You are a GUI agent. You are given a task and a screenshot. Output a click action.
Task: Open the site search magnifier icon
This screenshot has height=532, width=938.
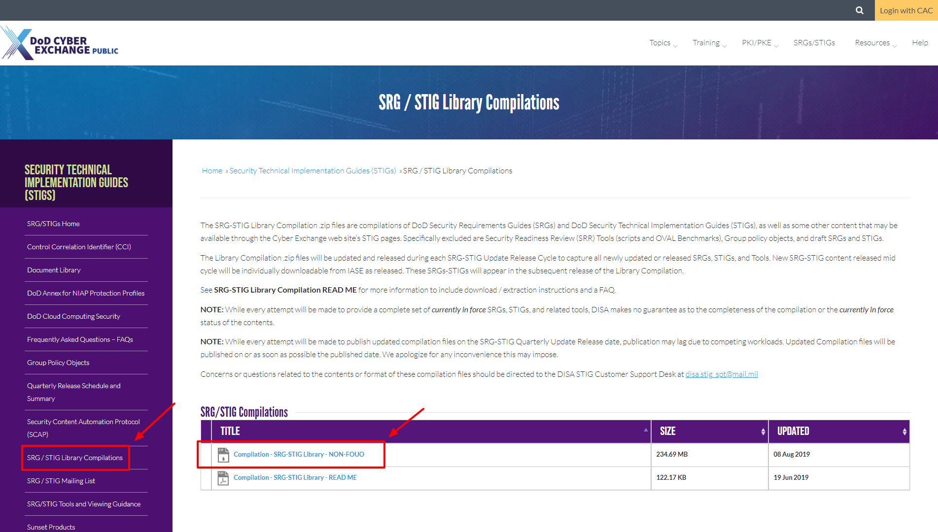[x=859, y=10]
